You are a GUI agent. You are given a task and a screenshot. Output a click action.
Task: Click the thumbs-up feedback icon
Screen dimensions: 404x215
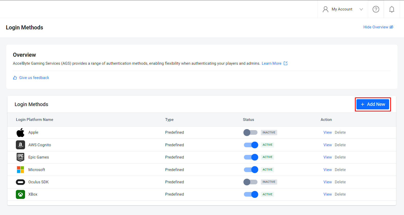click(x=15, y=78)
